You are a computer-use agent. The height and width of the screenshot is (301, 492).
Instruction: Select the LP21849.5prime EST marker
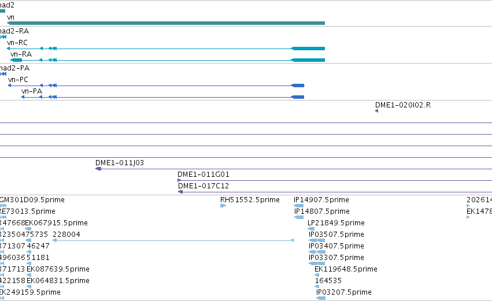pos(311,229)
